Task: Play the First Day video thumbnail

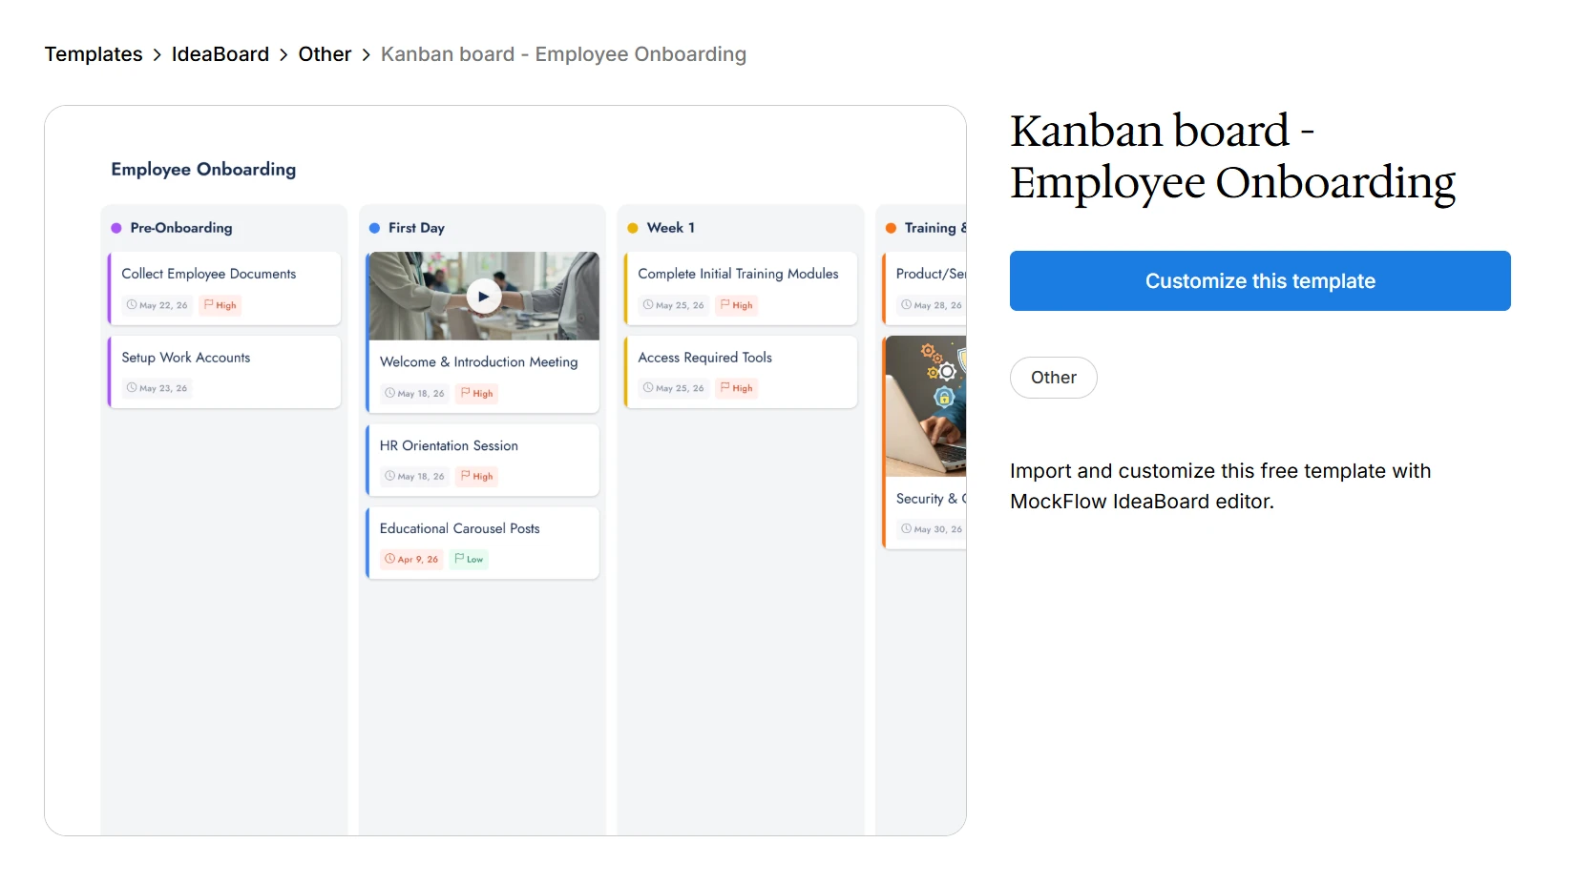Action: (x=483, y=297)
